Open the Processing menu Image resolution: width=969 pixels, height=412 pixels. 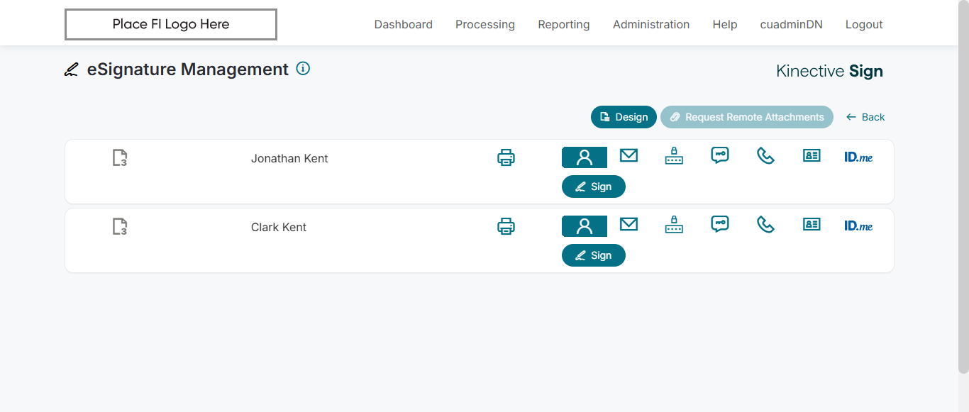point(485,24)
